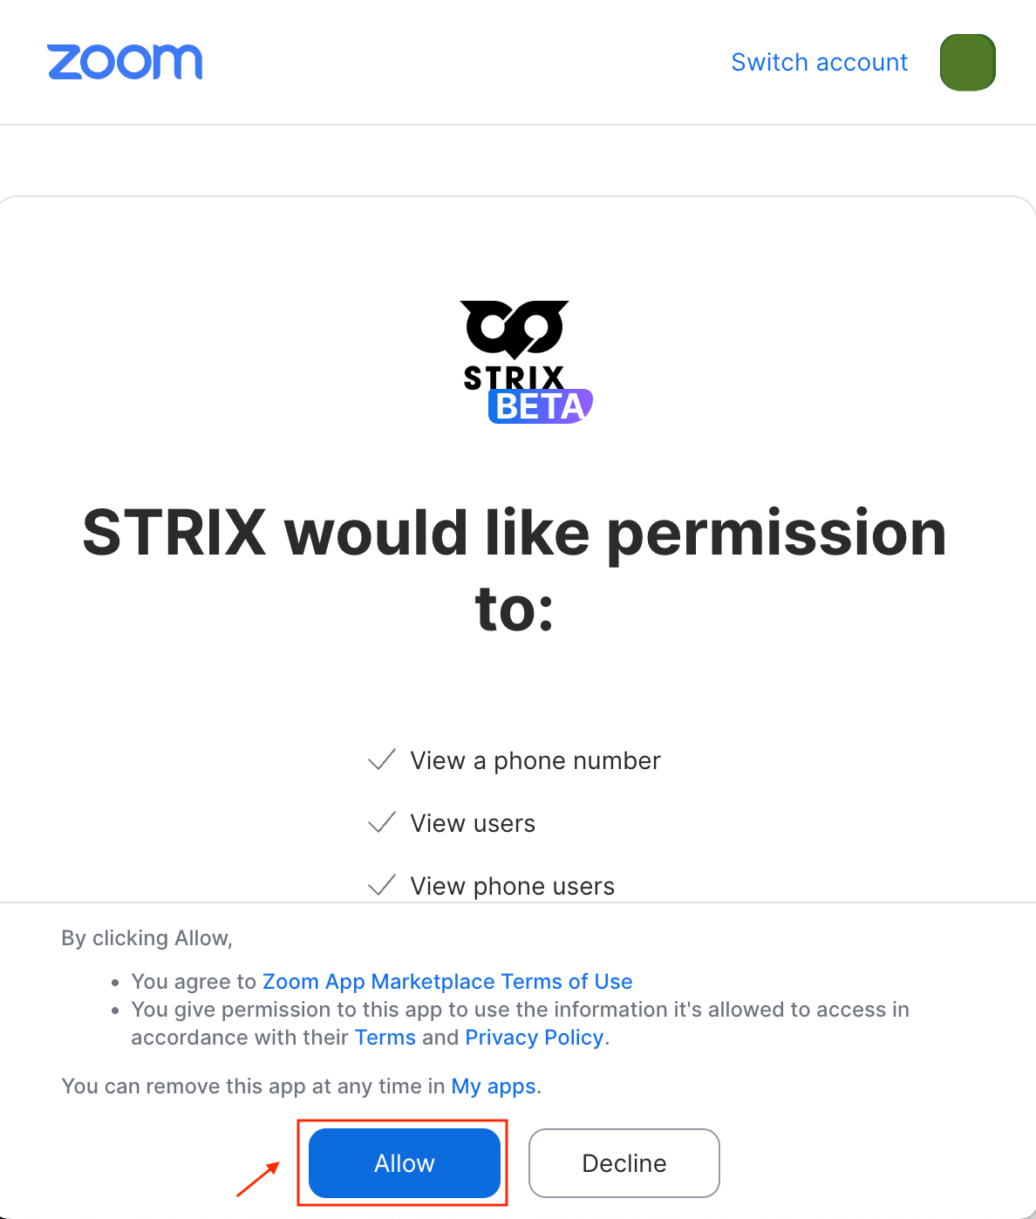
Task: Open the green profile avatar
Action: tap(967, 62)
